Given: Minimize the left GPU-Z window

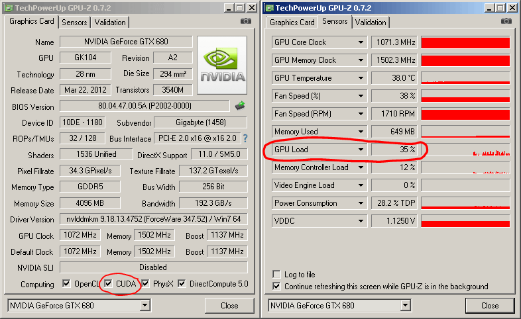Looking at the screenshot, I should pyautogui.click(x=229, y=8).
